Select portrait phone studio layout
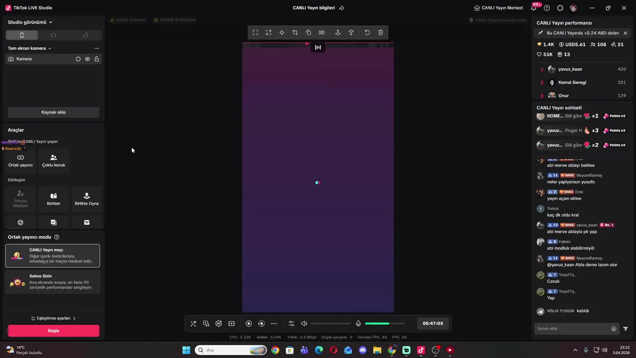Image resolution: width=636 pixels, height=358 pixels. pyautogui.click(x=22, y=35)
